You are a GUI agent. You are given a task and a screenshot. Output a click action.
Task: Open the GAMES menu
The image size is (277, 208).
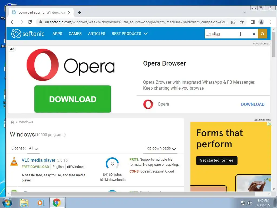[75, 34]
